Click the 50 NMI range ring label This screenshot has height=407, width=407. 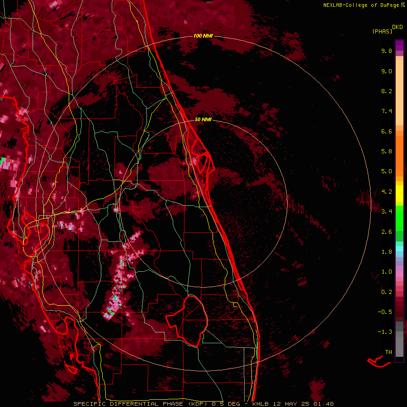[203, 119]
